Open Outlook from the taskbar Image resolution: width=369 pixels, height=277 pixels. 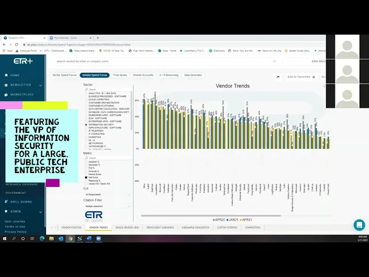pyautogui.click(x=61, y=238)
